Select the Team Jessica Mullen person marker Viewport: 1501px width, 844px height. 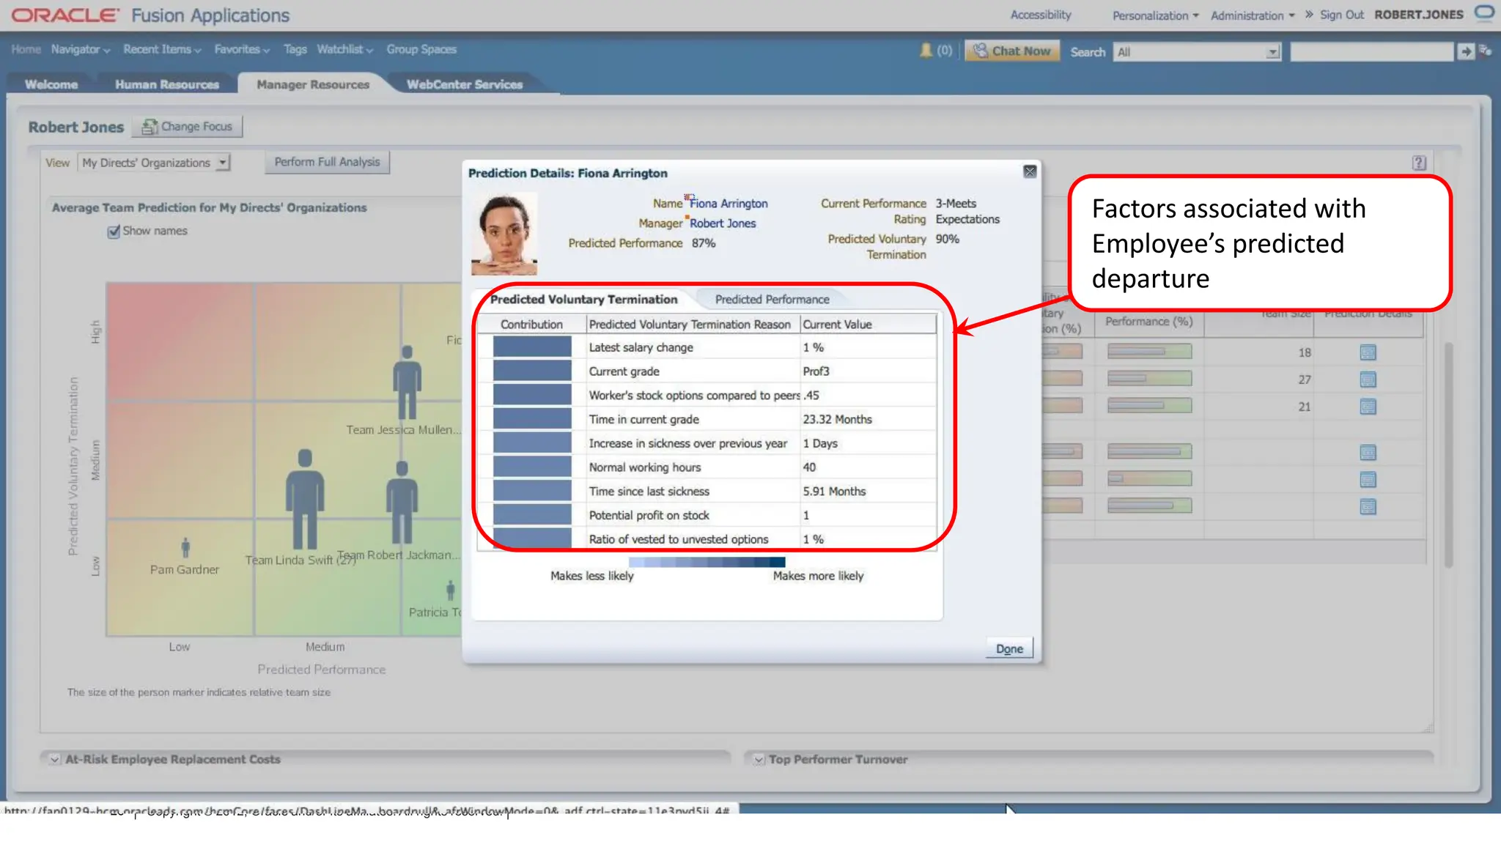click(407, 382)
